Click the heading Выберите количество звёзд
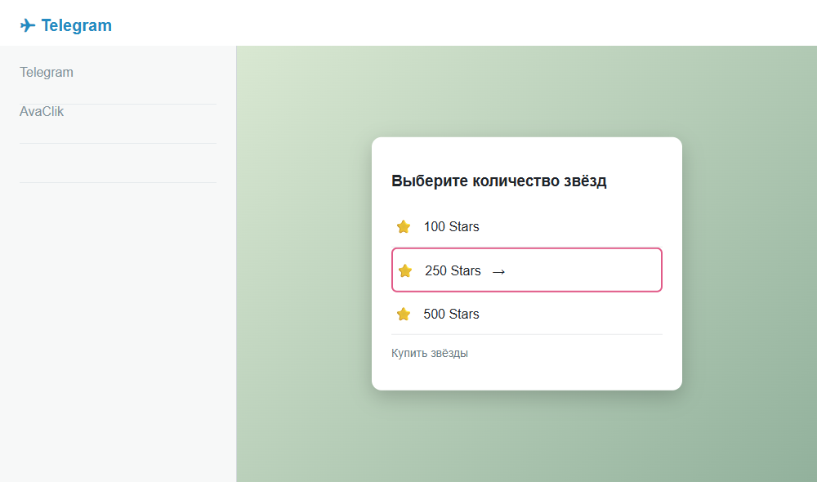817x482 pixels. tap(498, 181)
